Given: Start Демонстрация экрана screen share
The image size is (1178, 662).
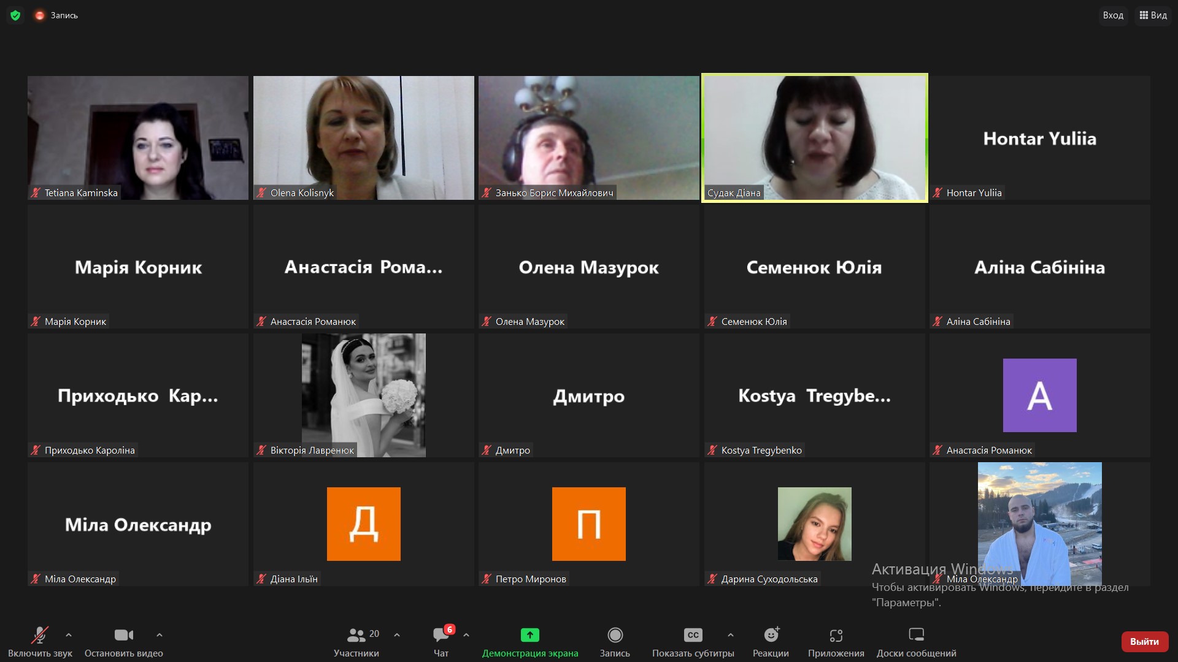Looking at the screenshot, I should coord(530,642).
